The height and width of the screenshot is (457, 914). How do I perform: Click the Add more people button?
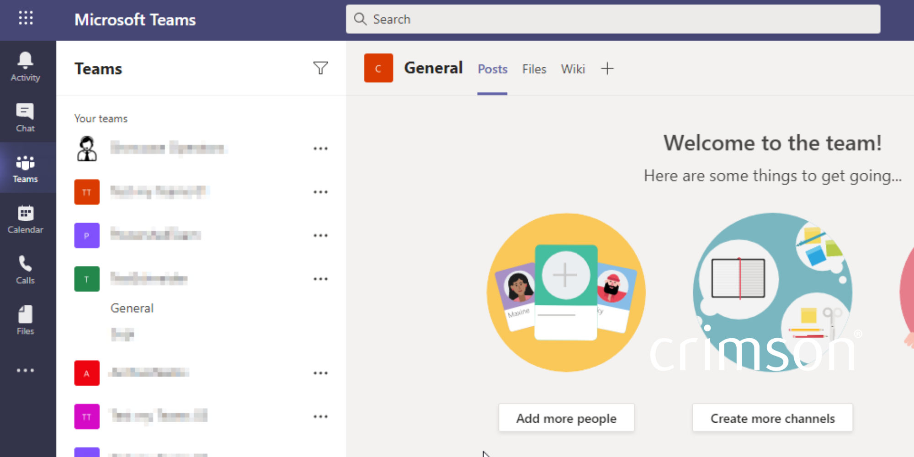click(566, 418)
